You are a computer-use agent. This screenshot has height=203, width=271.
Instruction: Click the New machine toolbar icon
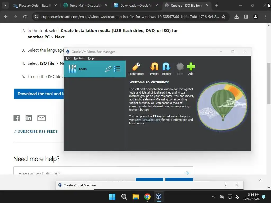tap(180, 69)
